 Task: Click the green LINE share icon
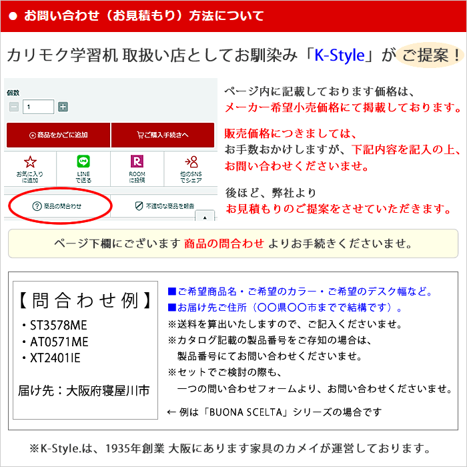point(83,161)
